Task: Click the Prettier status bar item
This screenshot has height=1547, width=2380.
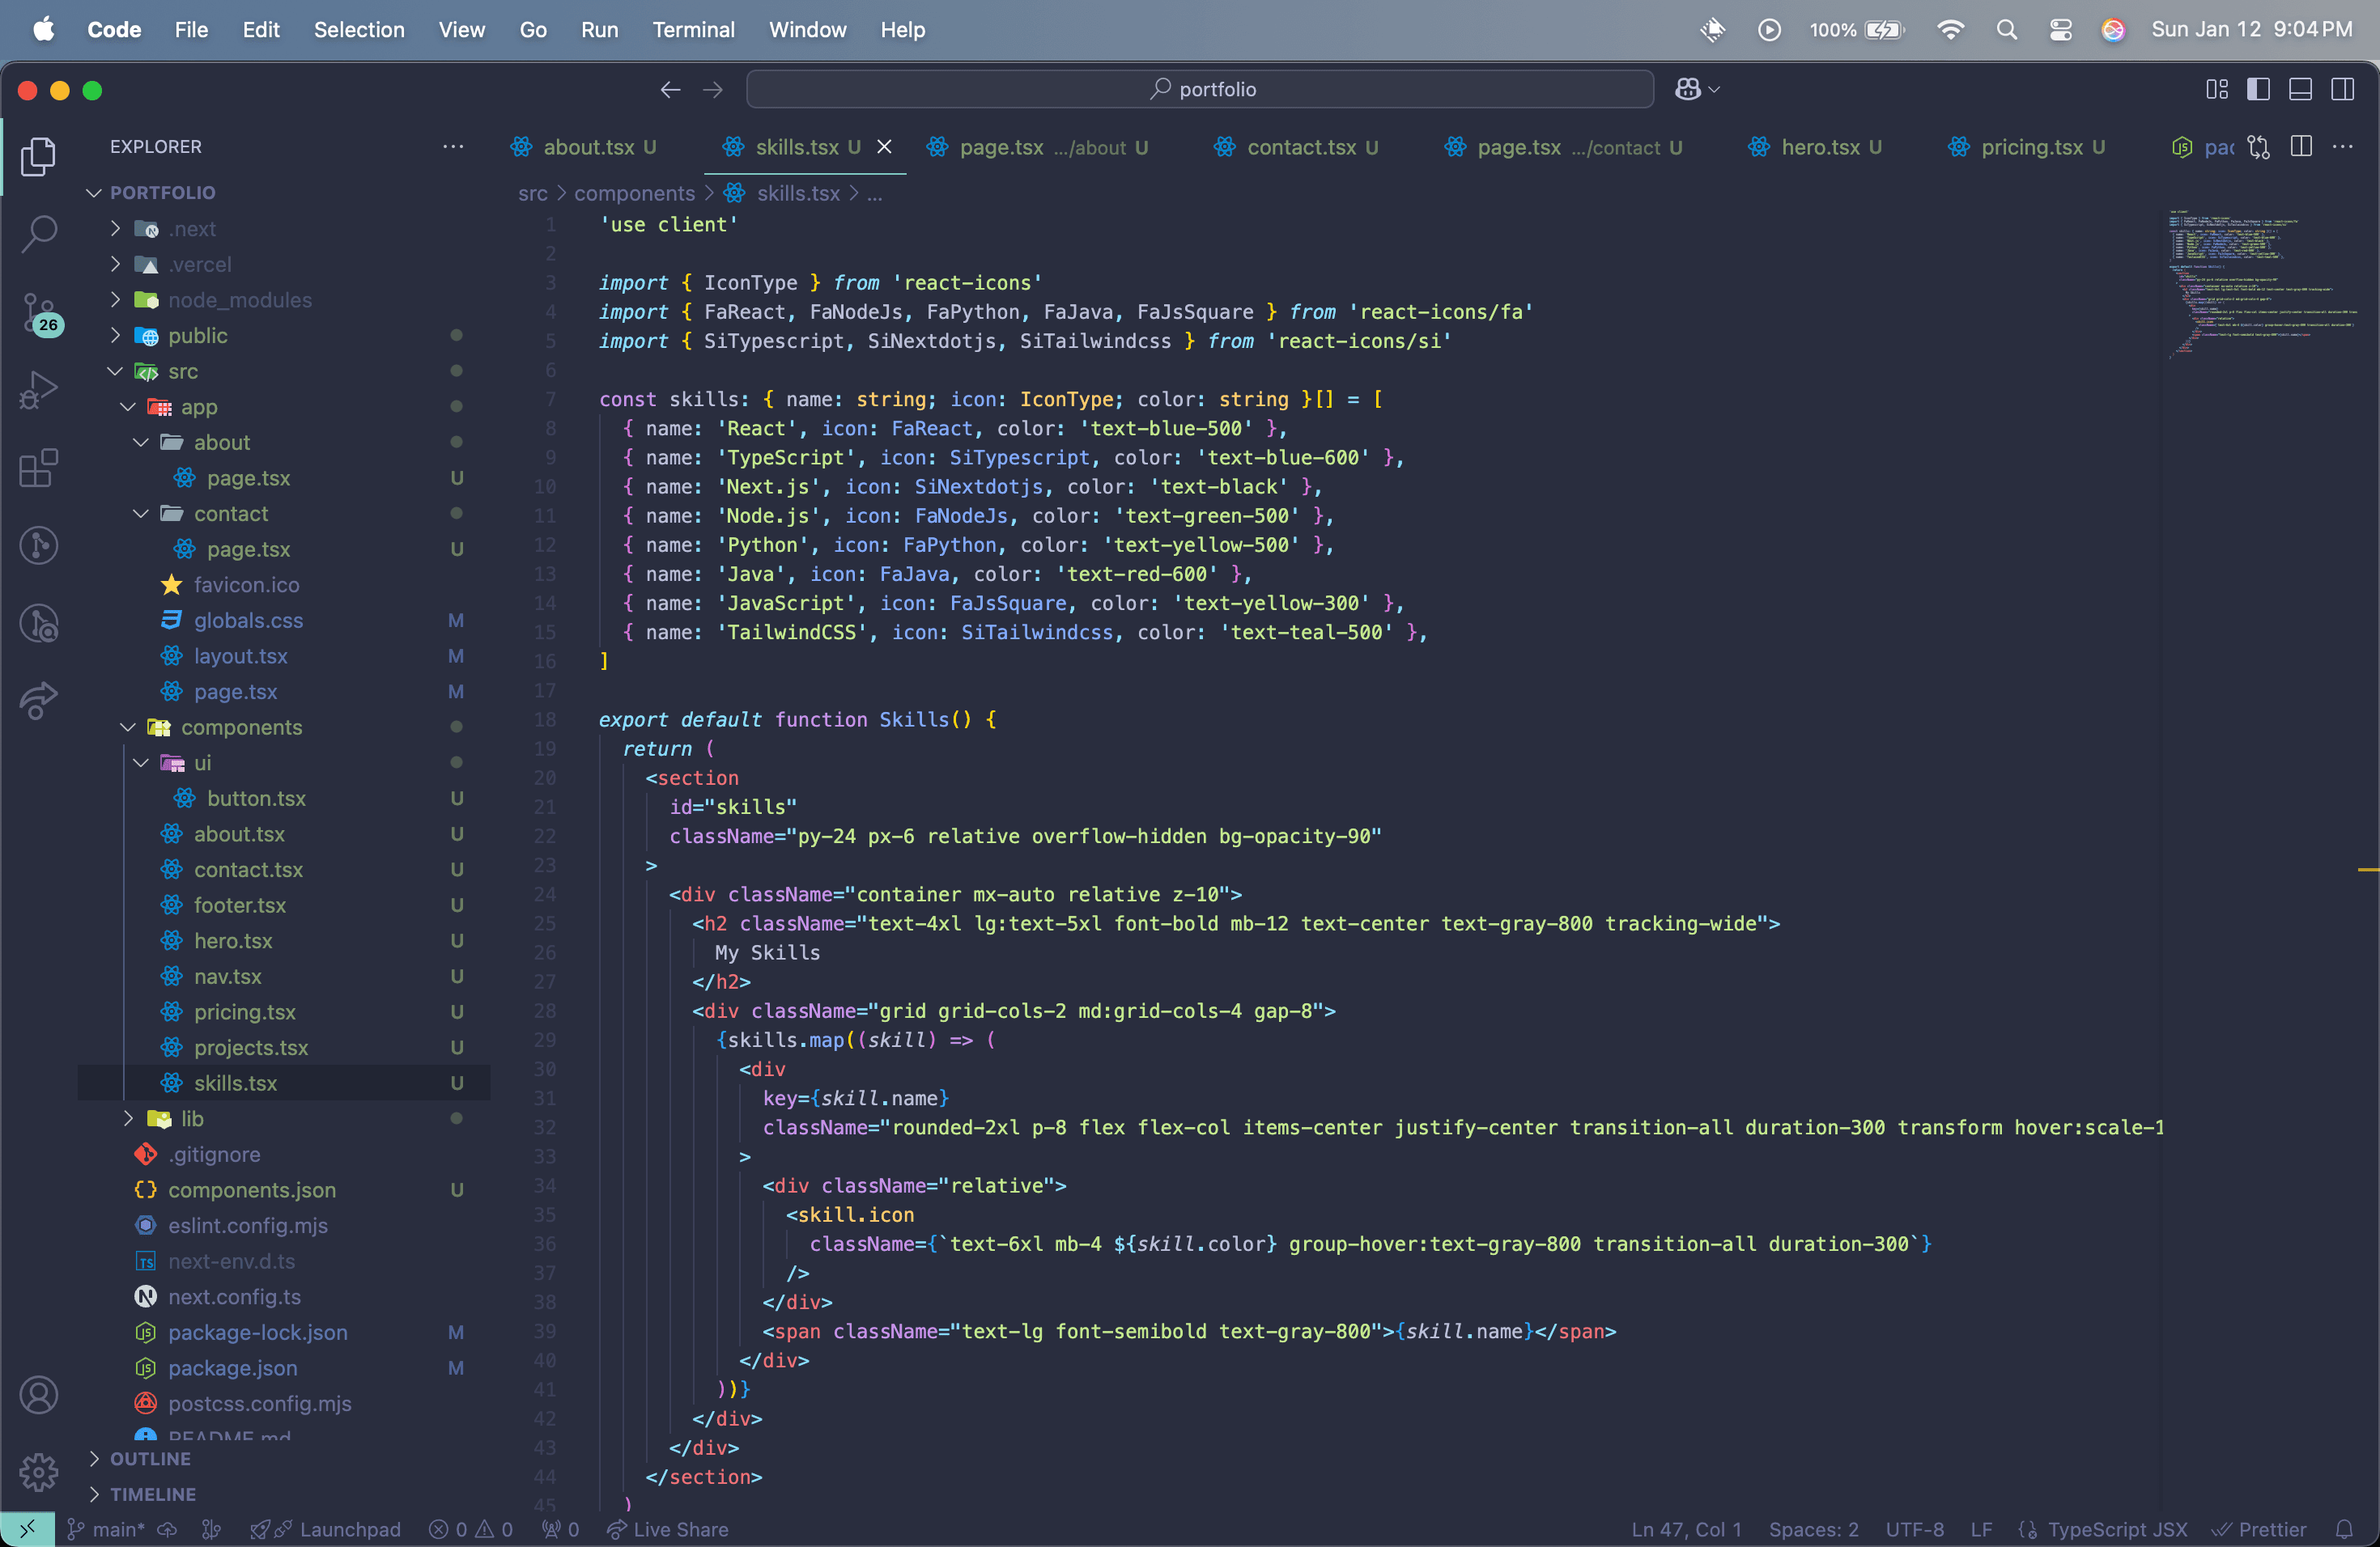Action: [2259, 1529]
